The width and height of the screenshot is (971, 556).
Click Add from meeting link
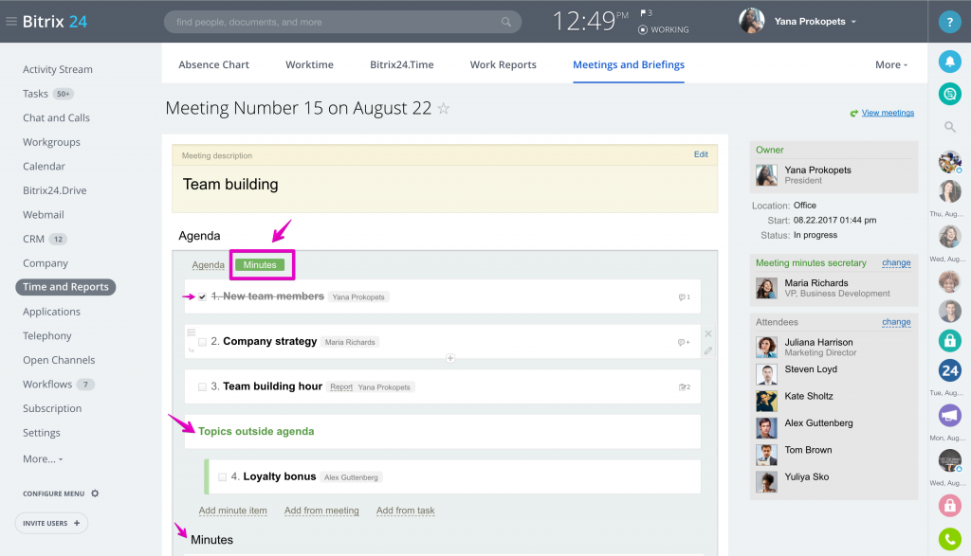(x=321, y=511)
